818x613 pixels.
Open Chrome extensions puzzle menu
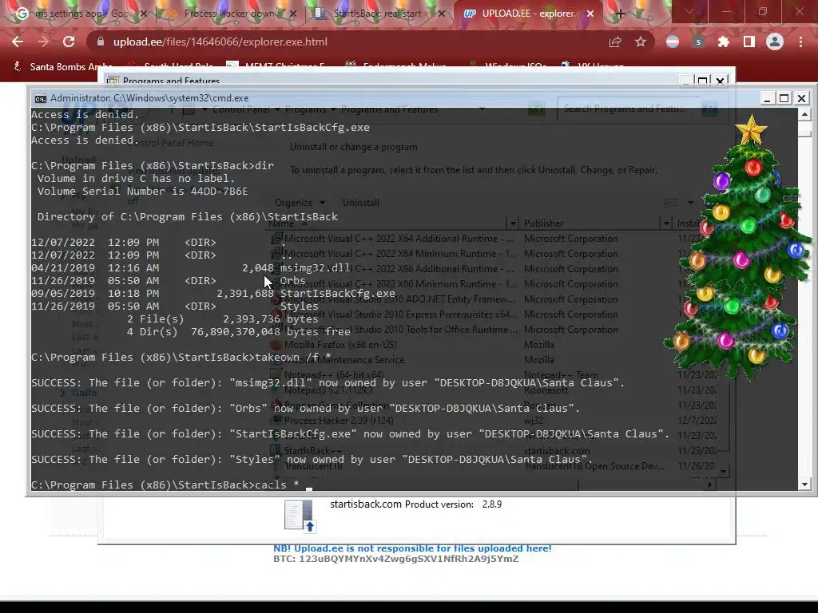pyautogui.click(x=724, y=42)
